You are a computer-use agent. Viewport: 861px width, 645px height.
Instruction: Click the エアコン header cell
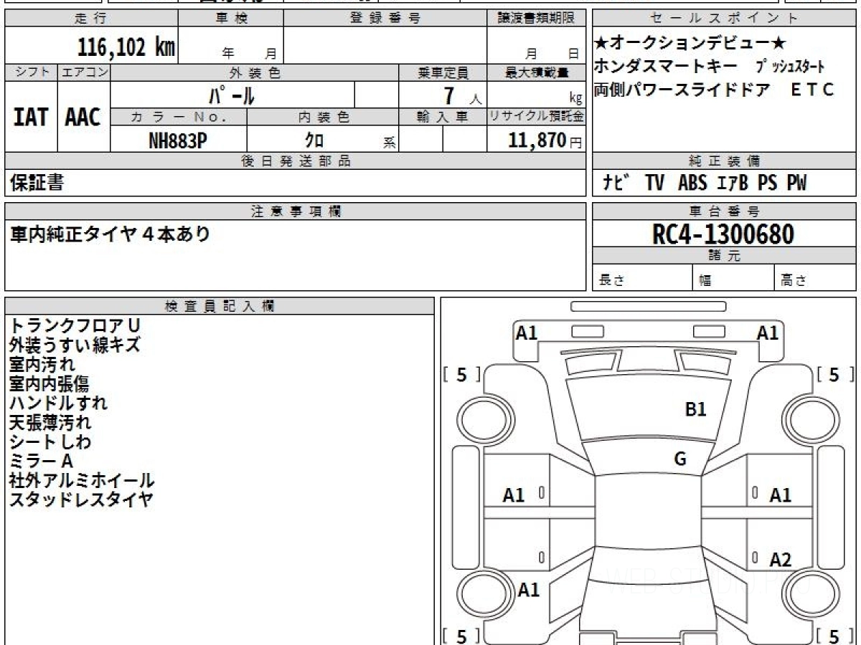pos(84,72)
